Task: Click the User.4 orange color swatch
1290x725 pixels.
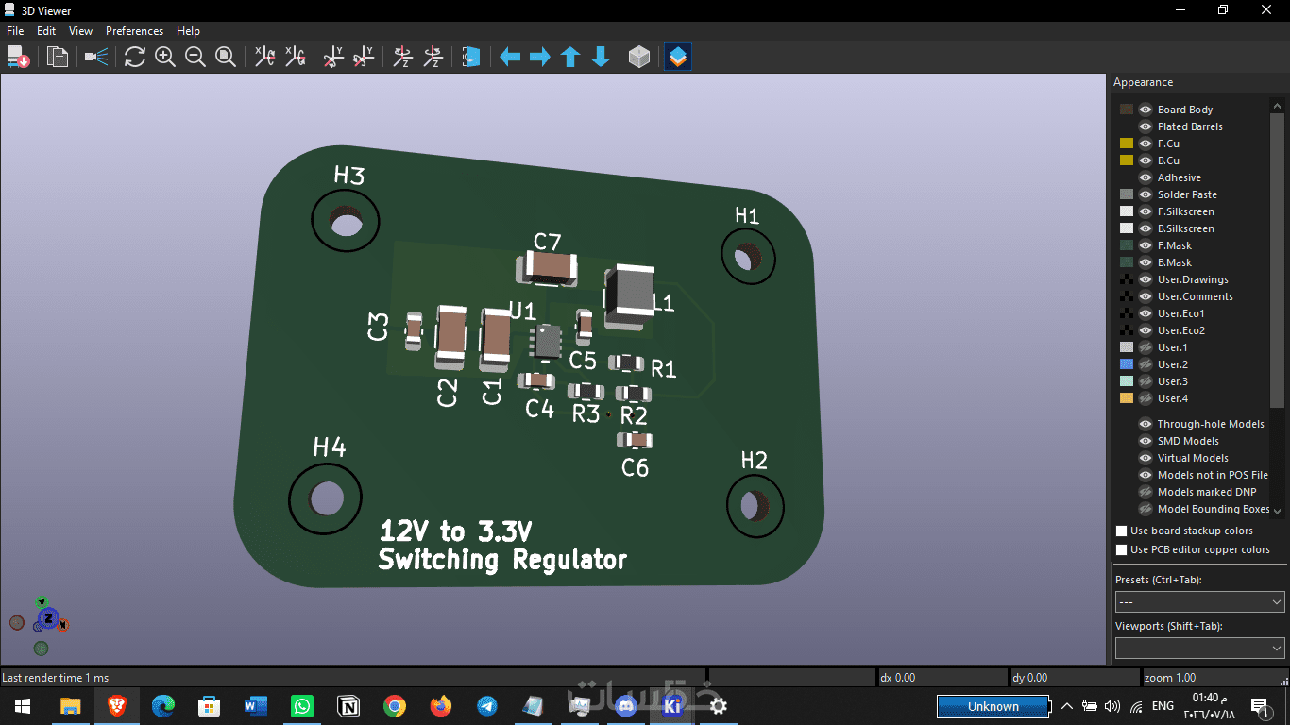Action: click(1126, 398)
